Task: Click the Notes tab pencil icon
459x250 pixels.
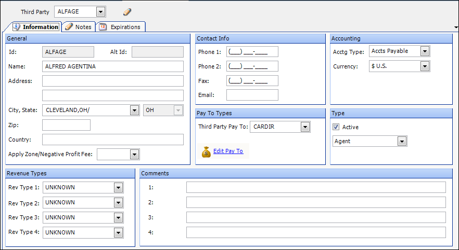Action: pyautogui.click(x=69, y=27)
